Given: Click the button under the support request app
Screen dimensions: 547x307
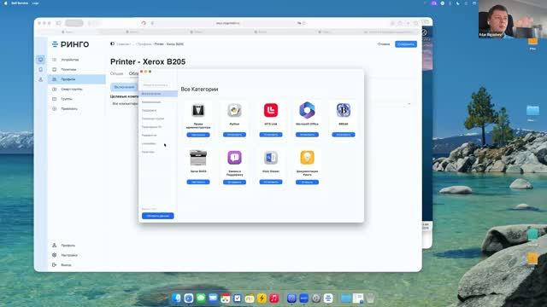Looking at the screenshot, I should [x=234, y=182].
